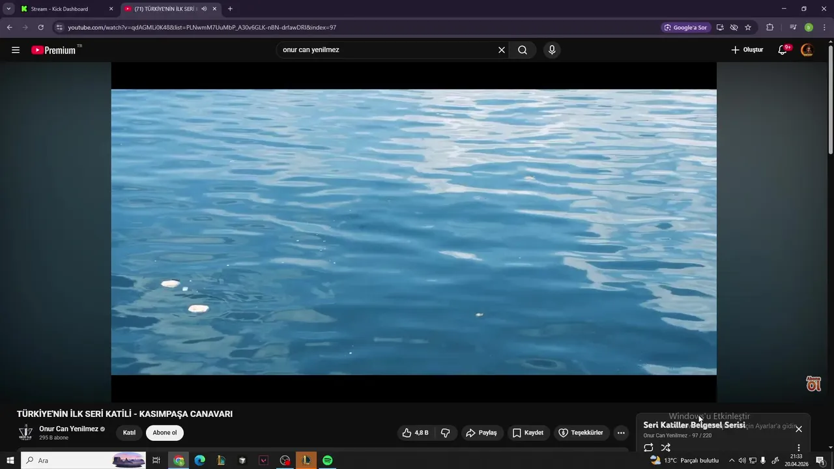Click the Abone ol watermark on video

click(x=814, y=384)
